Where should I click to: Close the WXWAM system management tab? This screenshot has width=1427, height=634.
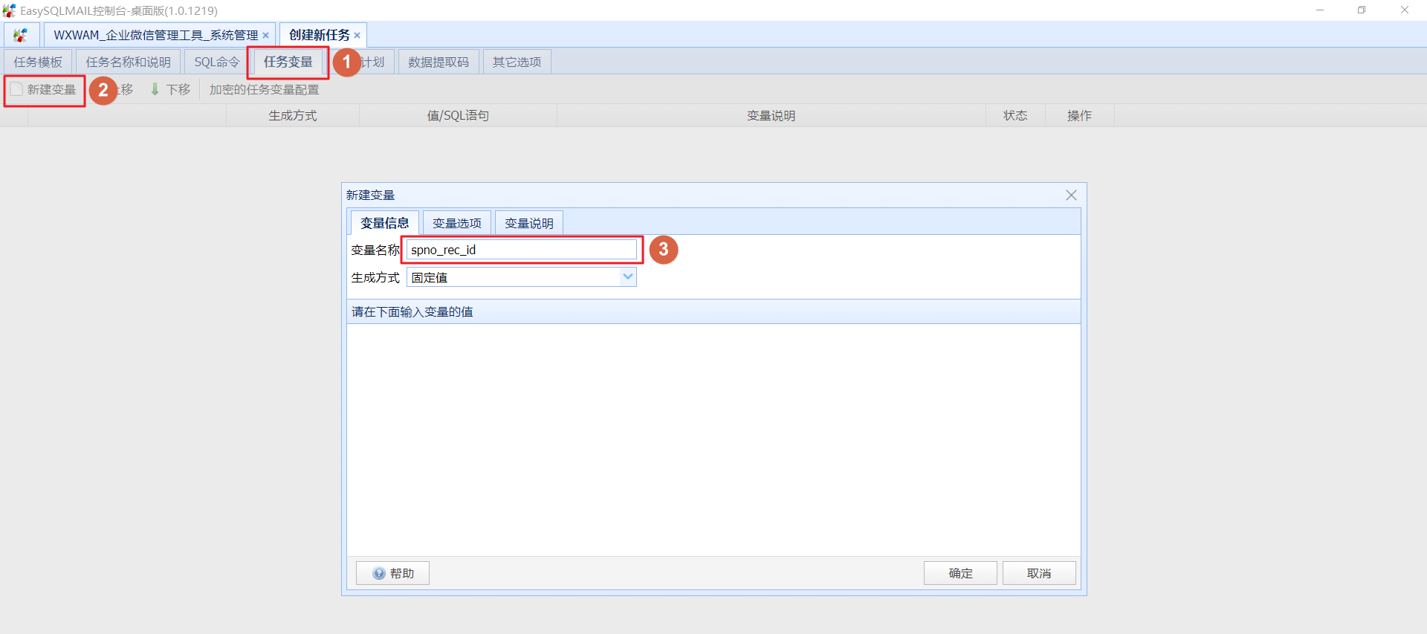[265, 36]
